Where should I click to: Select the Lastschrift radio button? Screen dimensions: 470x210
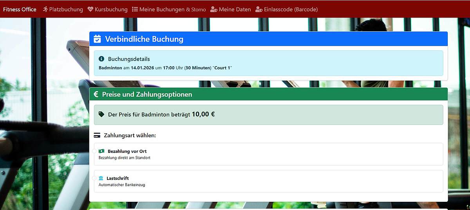coord(94,178)
